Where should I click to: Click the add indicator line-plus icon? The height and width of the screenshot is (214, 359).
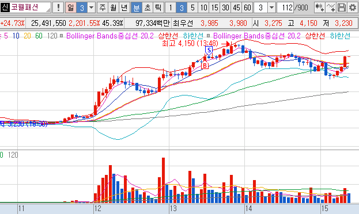click(331, 8)
